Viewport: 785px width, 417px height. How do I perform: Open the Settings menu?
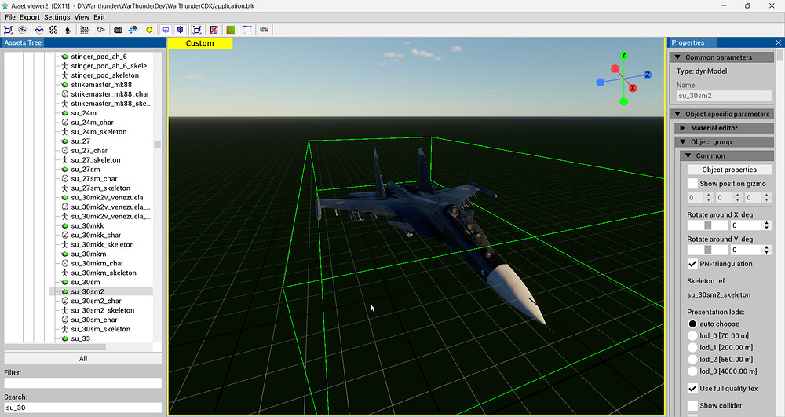pos(57,16)
